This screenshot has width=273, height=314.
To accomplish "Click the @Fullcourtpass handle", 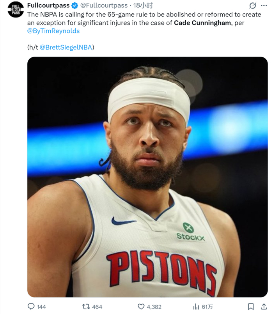I will (104, 5).
